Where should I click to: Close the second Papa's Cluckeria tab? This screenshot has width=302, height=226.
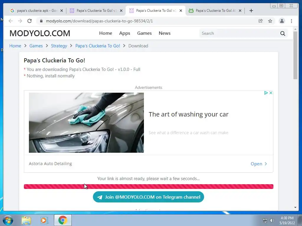click(x=121, y=11)
